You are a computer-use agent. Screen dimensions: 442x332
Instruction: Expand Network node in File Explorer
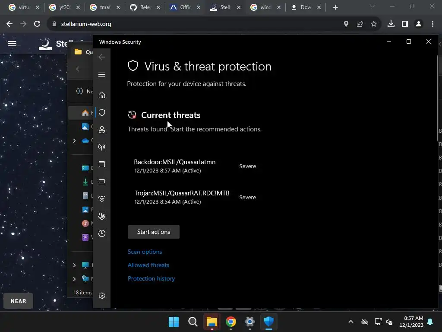(74, 279)
